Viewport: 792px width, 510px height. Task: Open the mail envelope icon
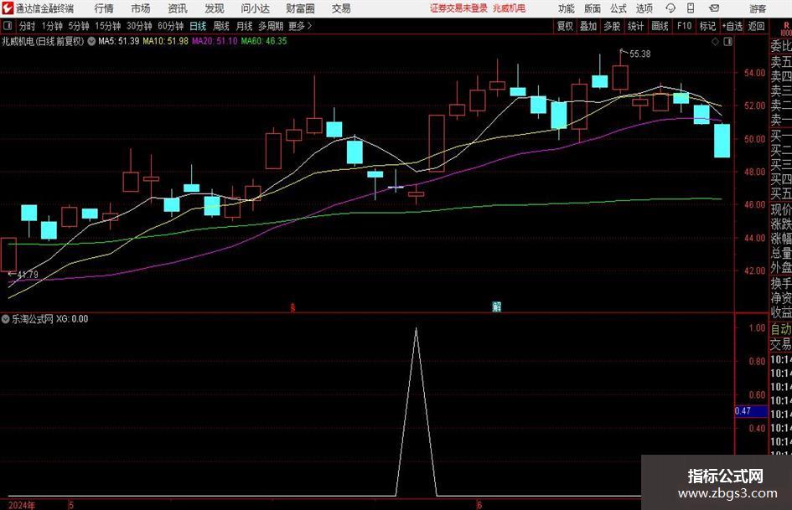(714, 8)
